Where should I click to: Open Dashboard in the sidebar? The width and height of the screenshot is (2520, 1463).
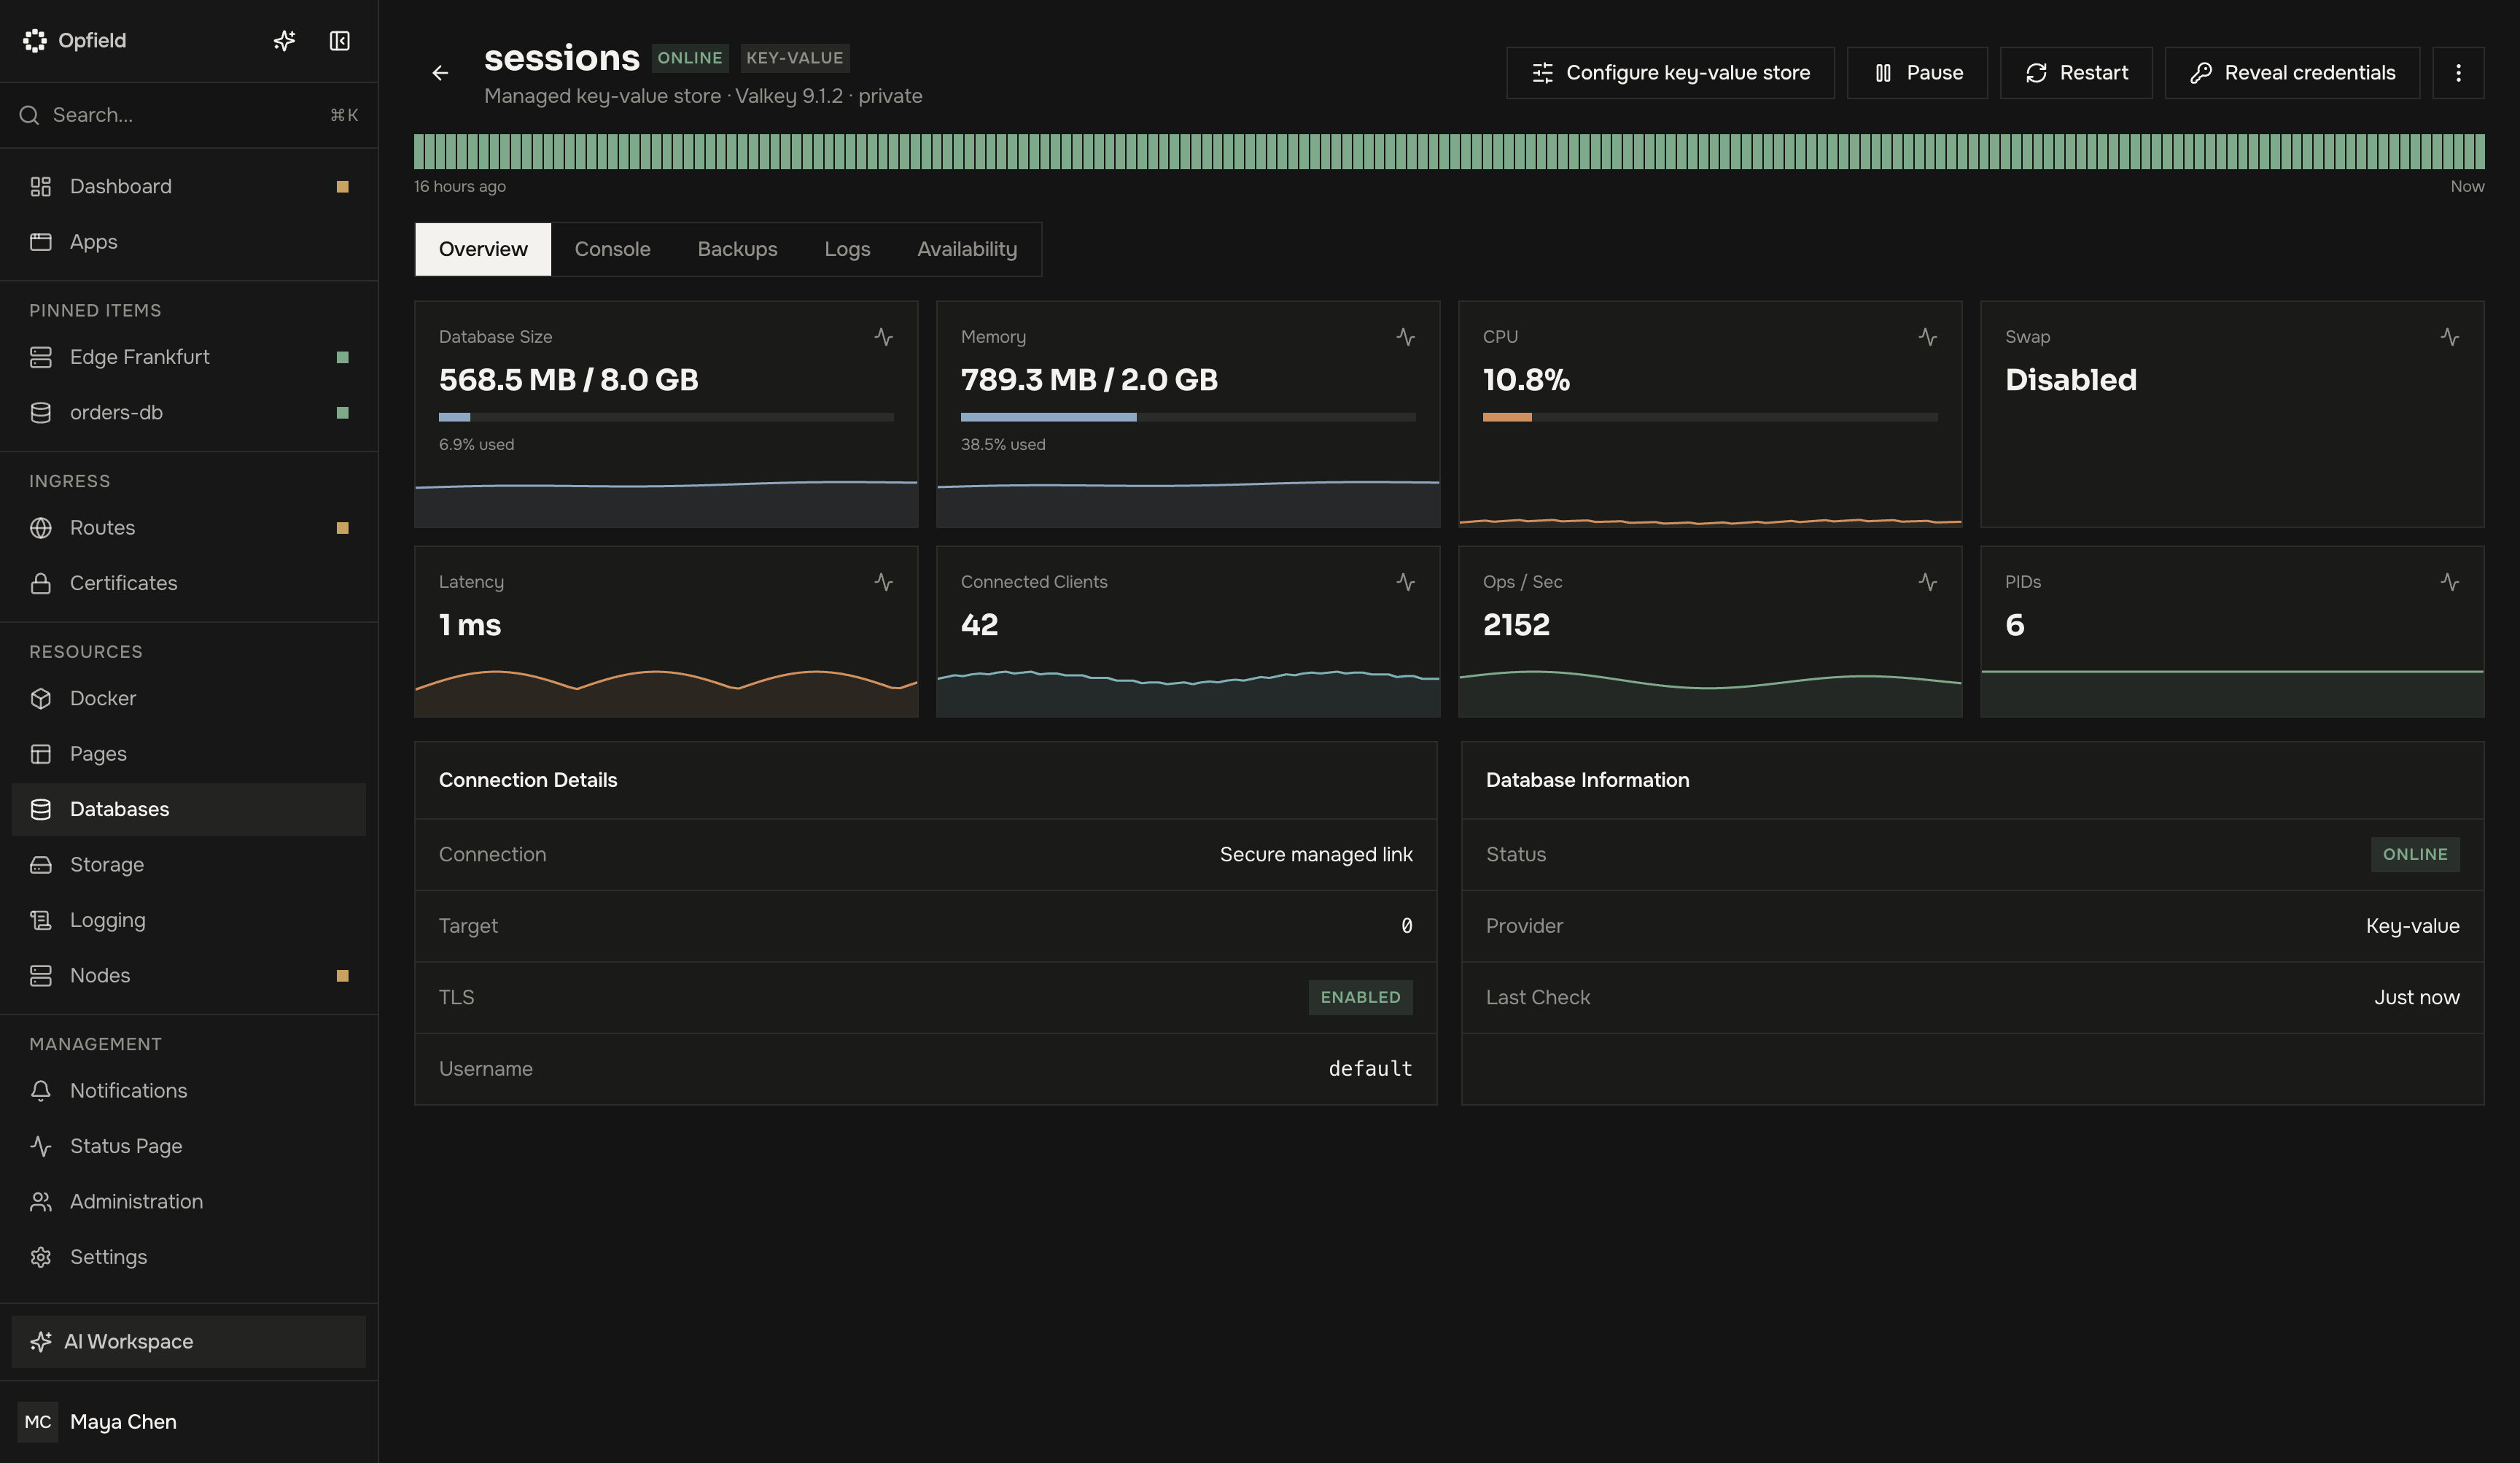pos(189,187)
